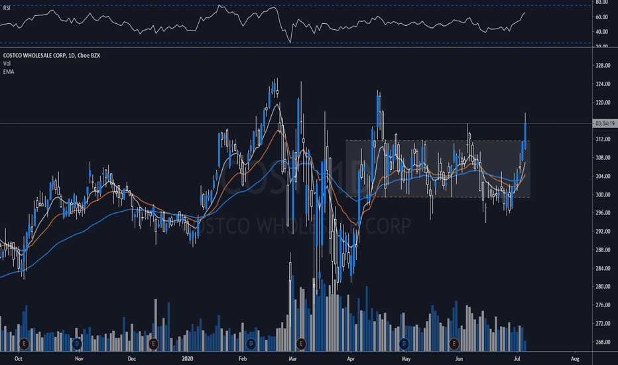
Task: Click the 324.00 price axis label
Action: tap(603, 84)
